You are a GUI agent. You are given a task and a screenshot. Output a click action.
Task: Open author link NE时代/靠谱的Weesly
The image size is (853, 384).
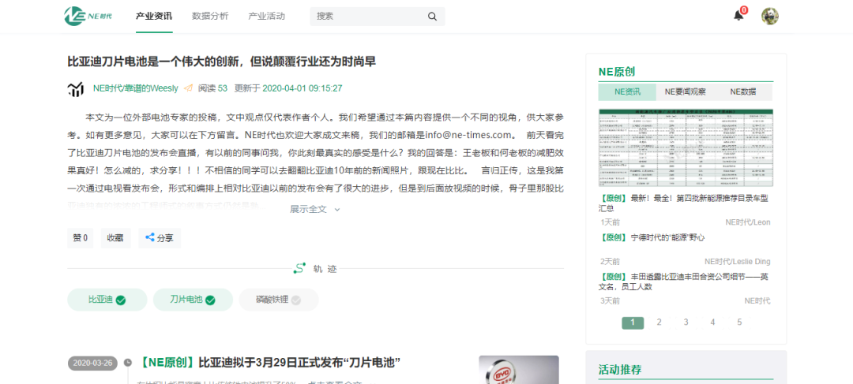136,88
